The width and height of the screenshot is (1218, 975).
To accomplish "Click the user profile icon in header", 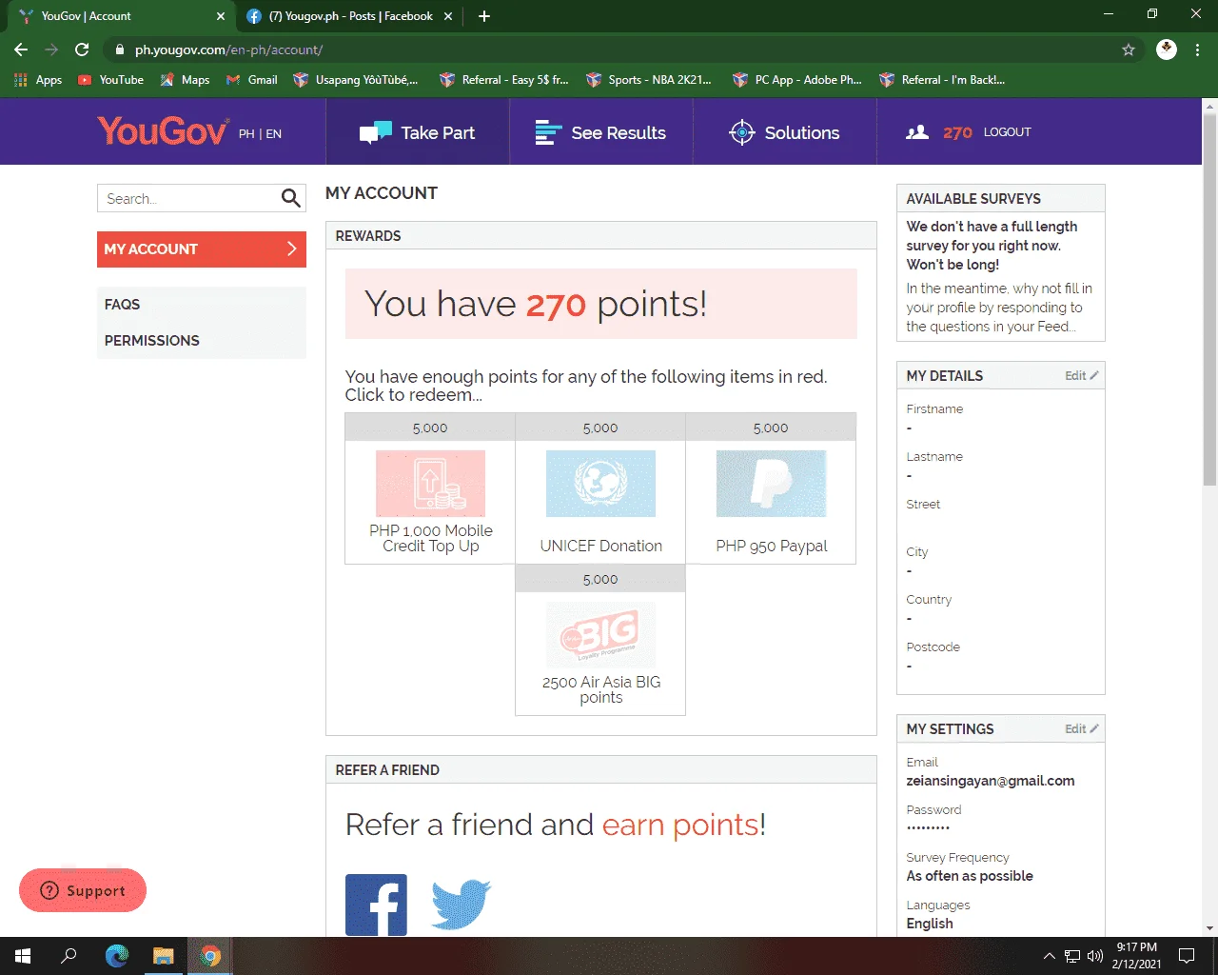I will (917, 132).
